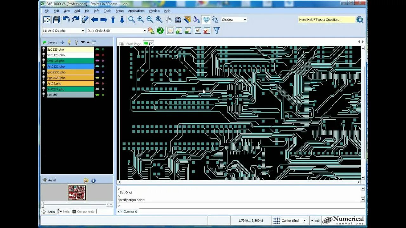This screenshot has height=228, width=406.
Task: Open the binoculars Find tool
Action: click(178, 20)
